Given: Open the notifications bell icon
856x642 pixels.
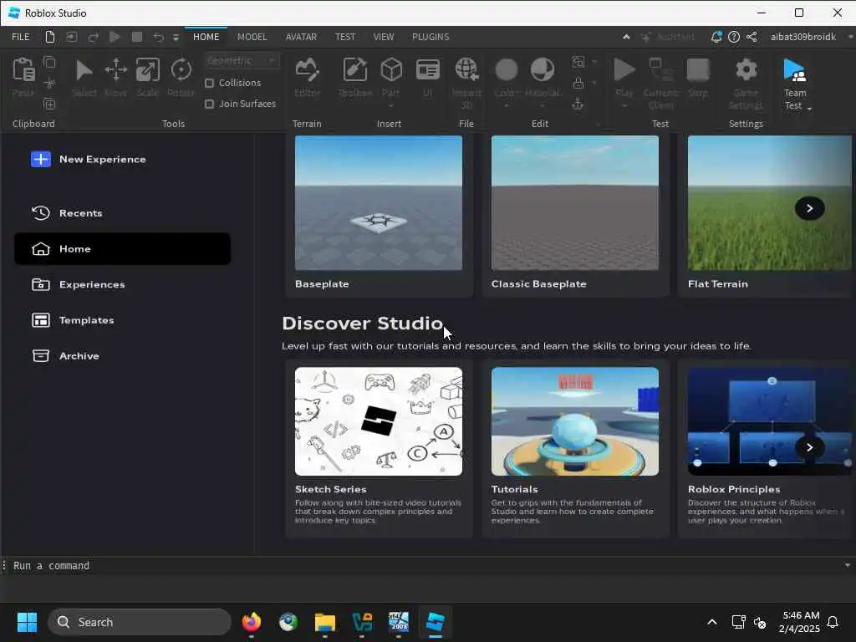Looking at the screenshot, I should point(716,37).
